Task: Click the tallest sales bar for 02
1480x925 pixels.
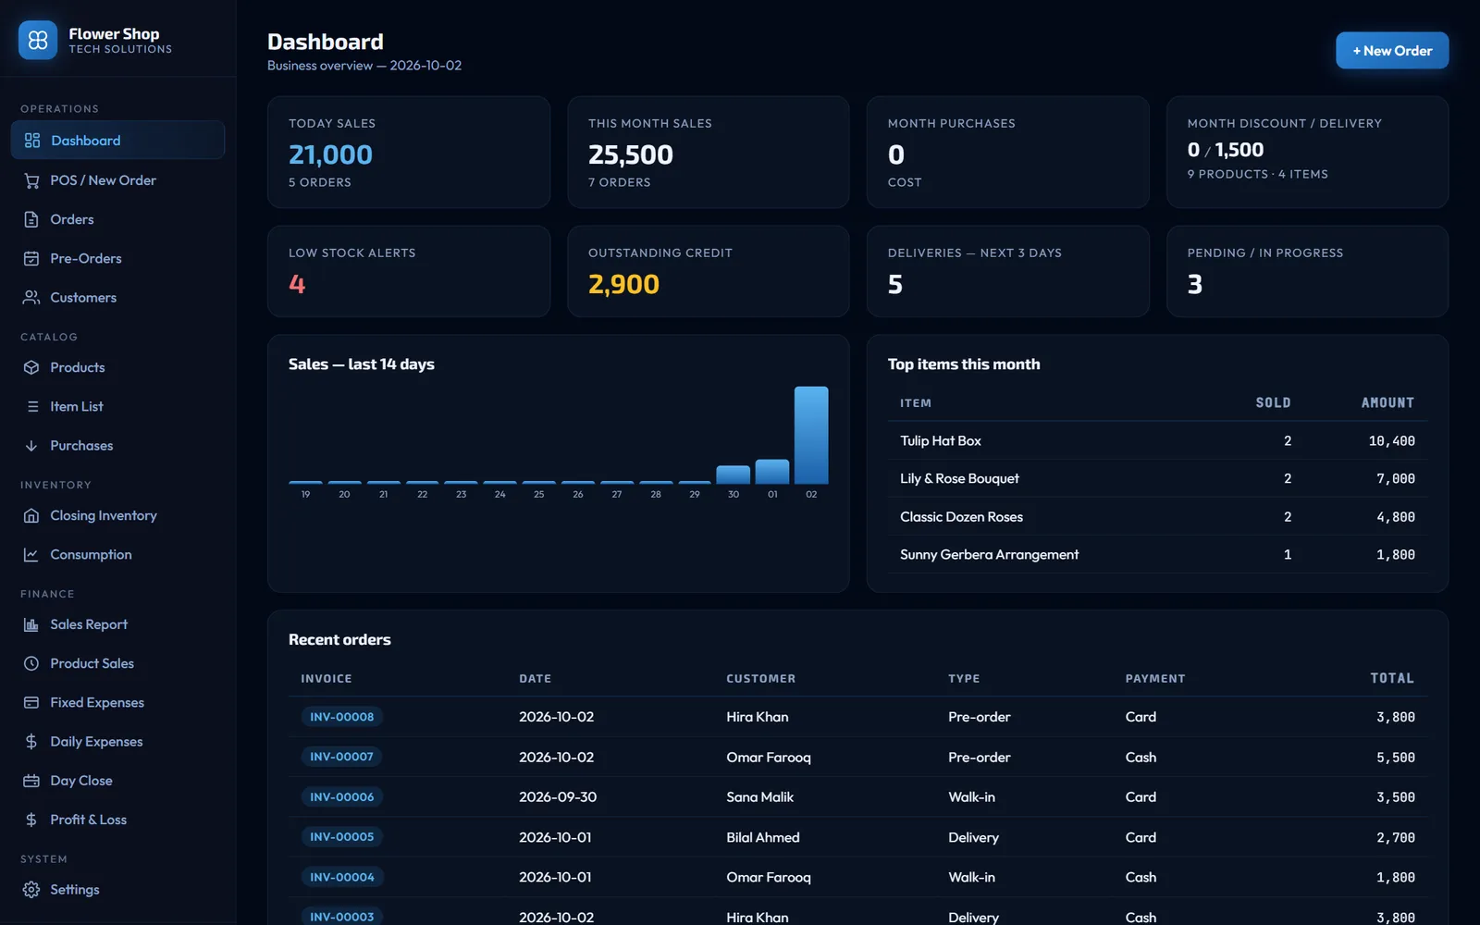Action: click(811, 435)
